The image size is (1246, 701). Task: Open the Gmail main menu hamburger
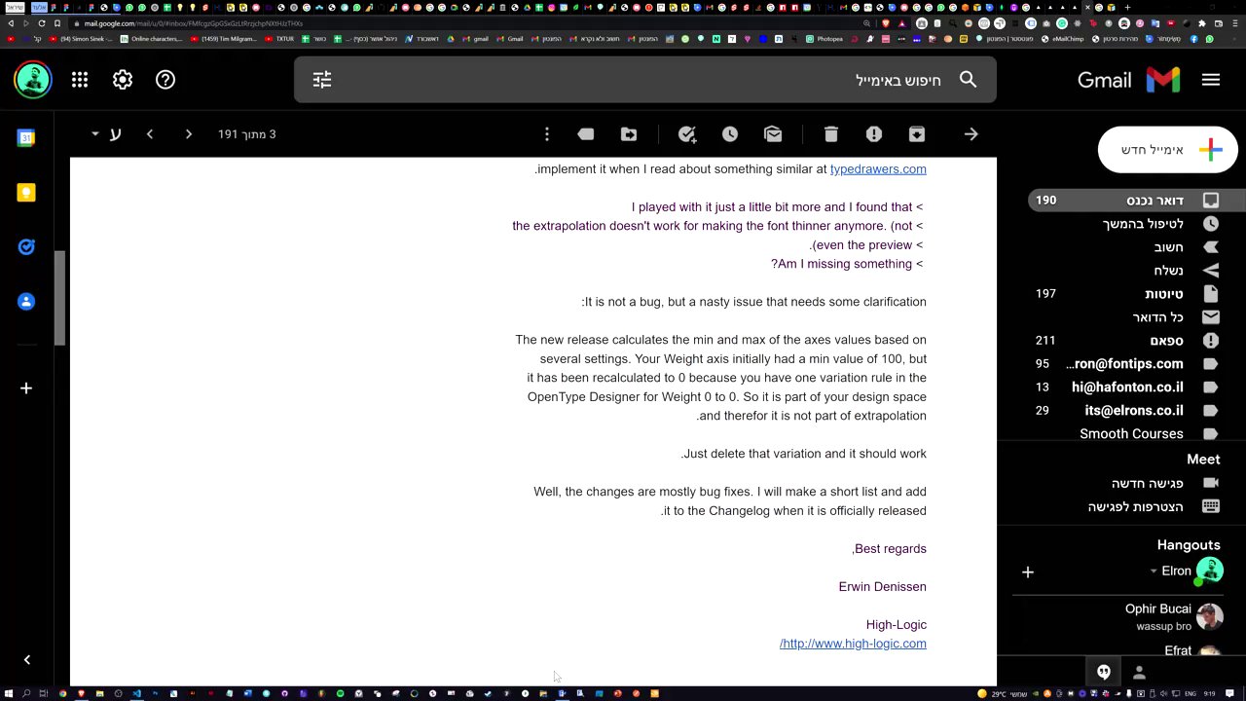click(x=1211, y=80)
